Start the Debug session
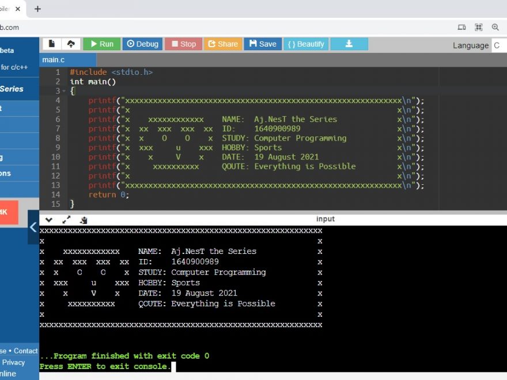507x380 pixels. 142,44
